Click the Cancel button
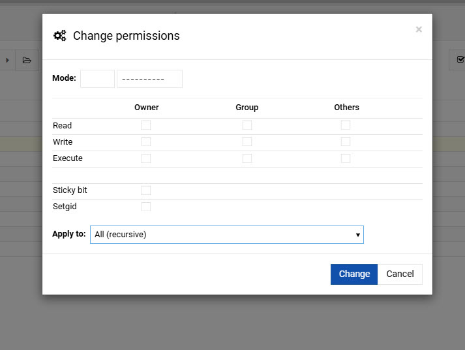 point(400,274)
